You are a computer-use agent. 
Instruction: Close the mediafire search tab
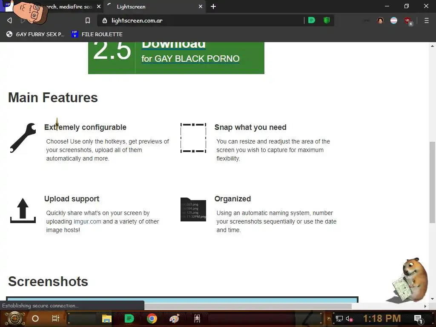pos(99,6)
